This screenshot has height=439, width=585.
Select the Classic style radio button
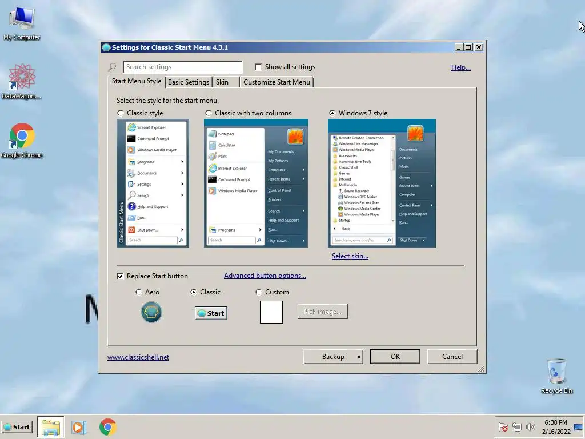[x=120, y=113]
